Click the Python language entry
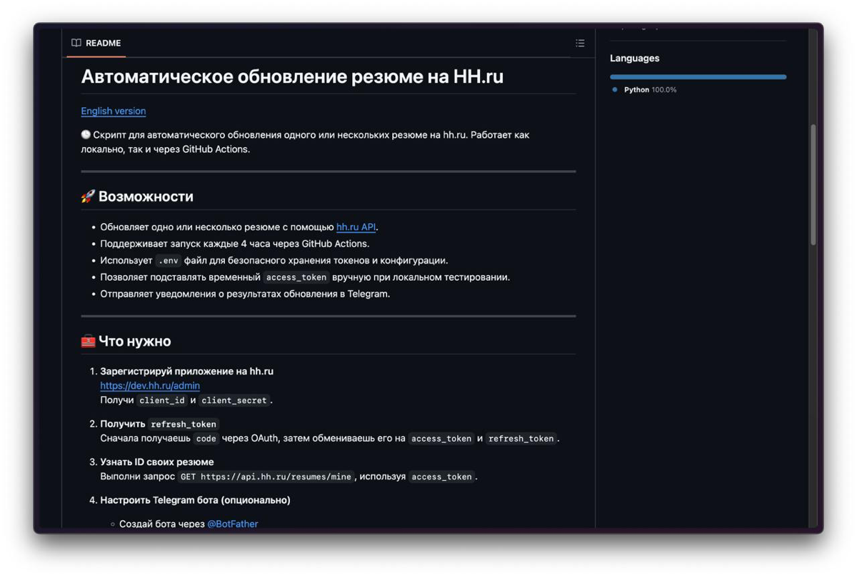 tap(644, 90)
